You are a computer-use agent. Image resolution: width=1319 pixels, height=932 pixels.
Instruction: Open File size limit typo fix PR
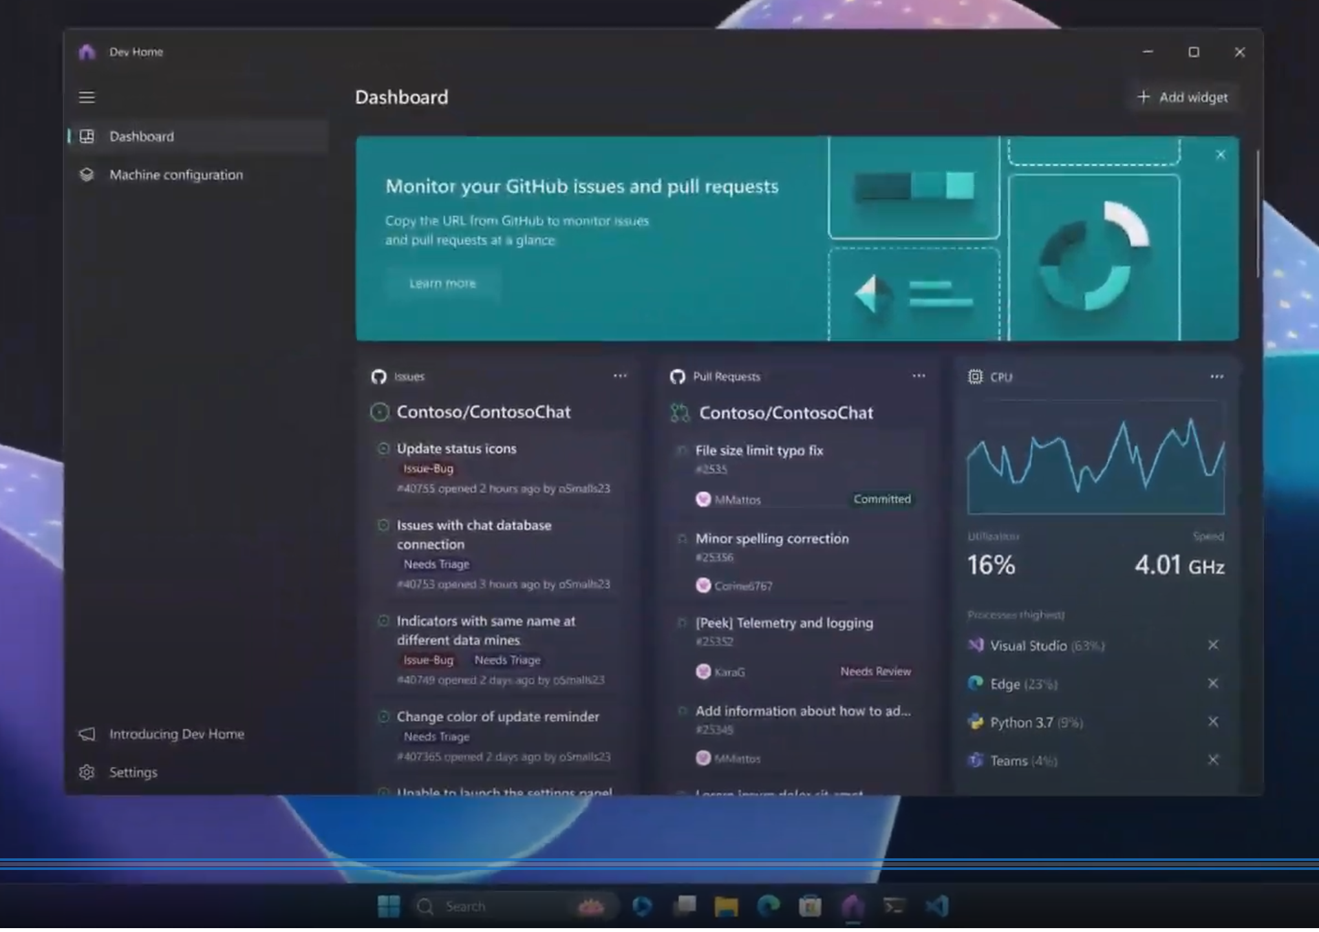pyautogui.click(x=759, y=450)
